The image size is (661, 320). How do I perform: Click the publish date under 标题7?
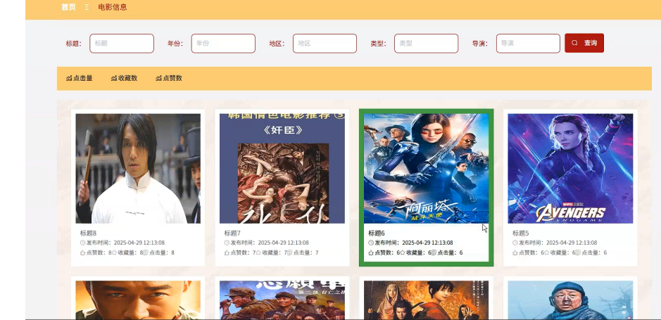click(x=283, y=243)
